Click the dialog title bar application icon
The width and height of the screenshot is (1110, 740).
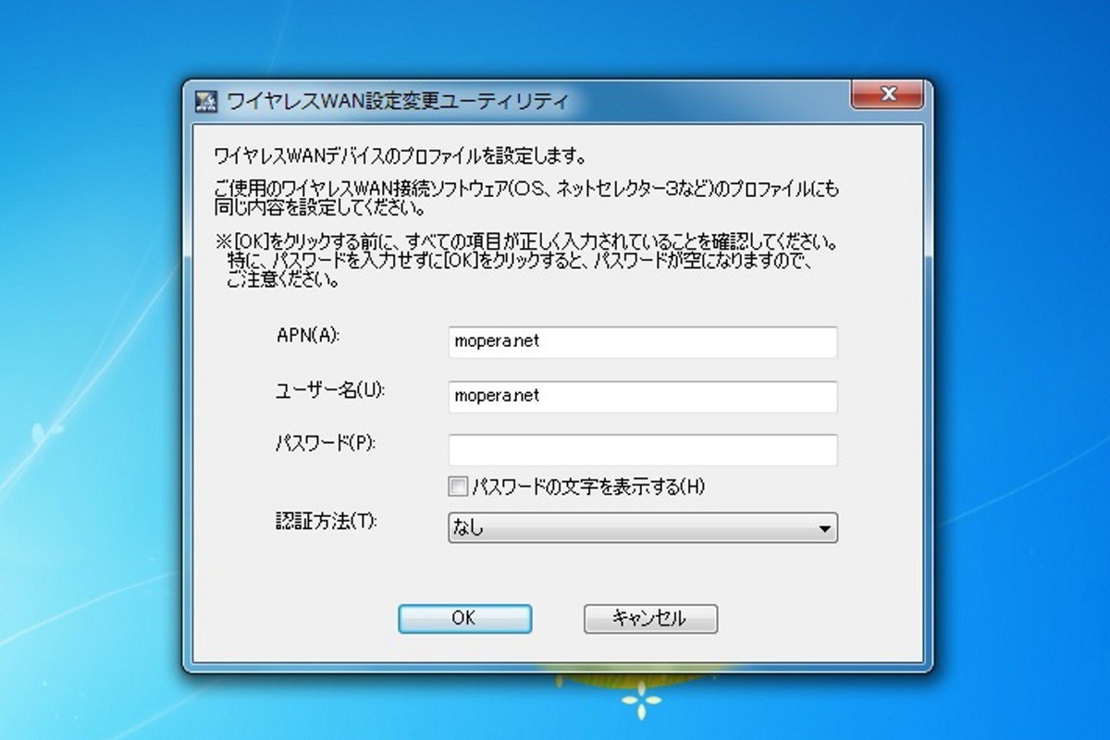click(207, 101)
